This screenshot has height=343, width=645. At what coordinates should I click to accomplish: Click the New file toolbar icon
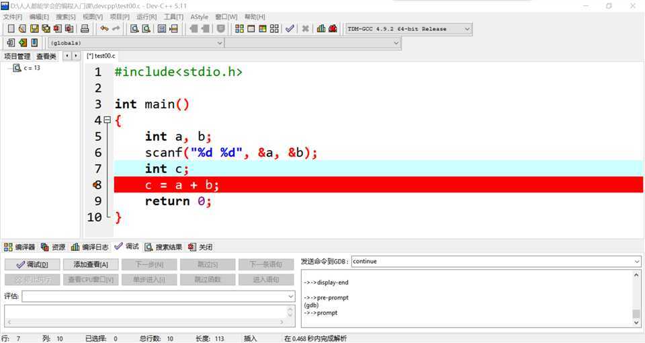[x=11, y=29]
